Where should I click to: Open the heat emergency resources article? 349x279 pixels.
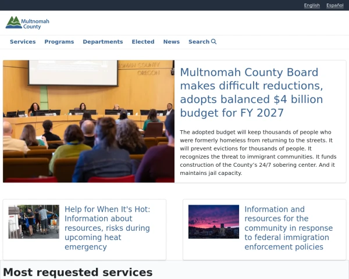[x=108, y=228]
